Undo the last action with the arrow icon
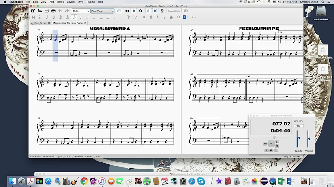 pos(60,11)
